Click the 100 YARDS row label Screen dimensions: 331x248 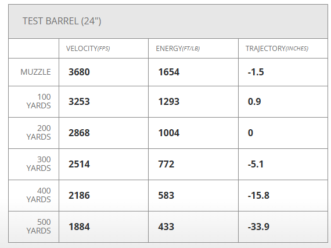[39, 101]
